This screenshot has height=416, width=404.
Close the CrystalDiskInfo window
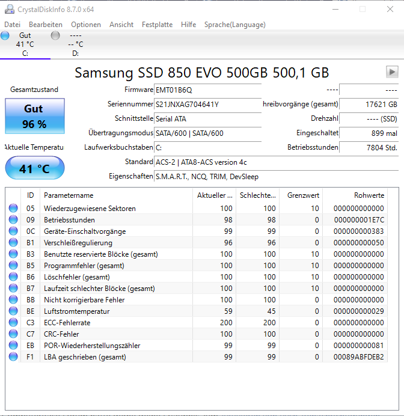(390, 9)
